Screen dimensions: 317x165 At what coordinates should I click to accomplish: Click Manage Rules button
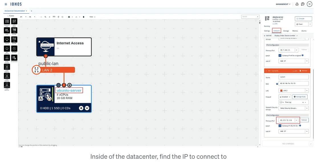pos(300,97)
